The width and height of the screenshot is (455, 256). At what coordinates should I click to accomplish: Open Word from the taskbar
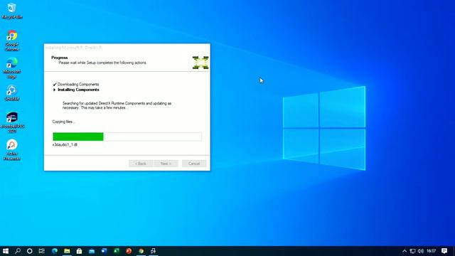[x=104, y=251]
